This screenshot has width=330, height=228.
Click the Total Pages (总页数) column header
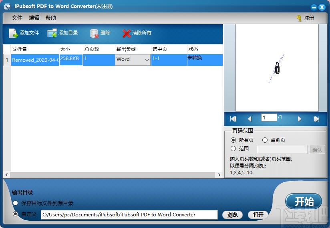click(99, 49)
